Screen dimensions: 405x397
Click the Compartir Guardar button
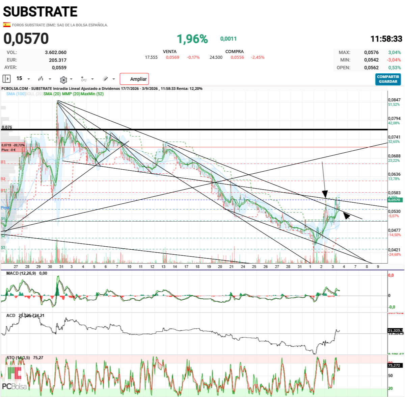point(388,79)
